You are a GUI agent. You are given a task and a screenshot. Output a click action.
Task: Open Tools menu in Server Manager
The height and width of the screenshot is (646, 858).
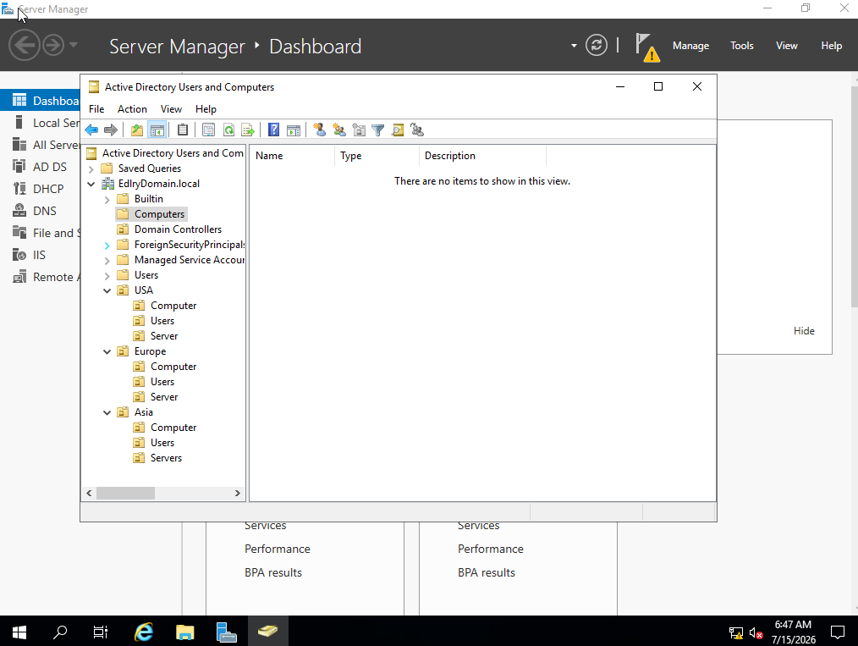[x=741, y=46]
